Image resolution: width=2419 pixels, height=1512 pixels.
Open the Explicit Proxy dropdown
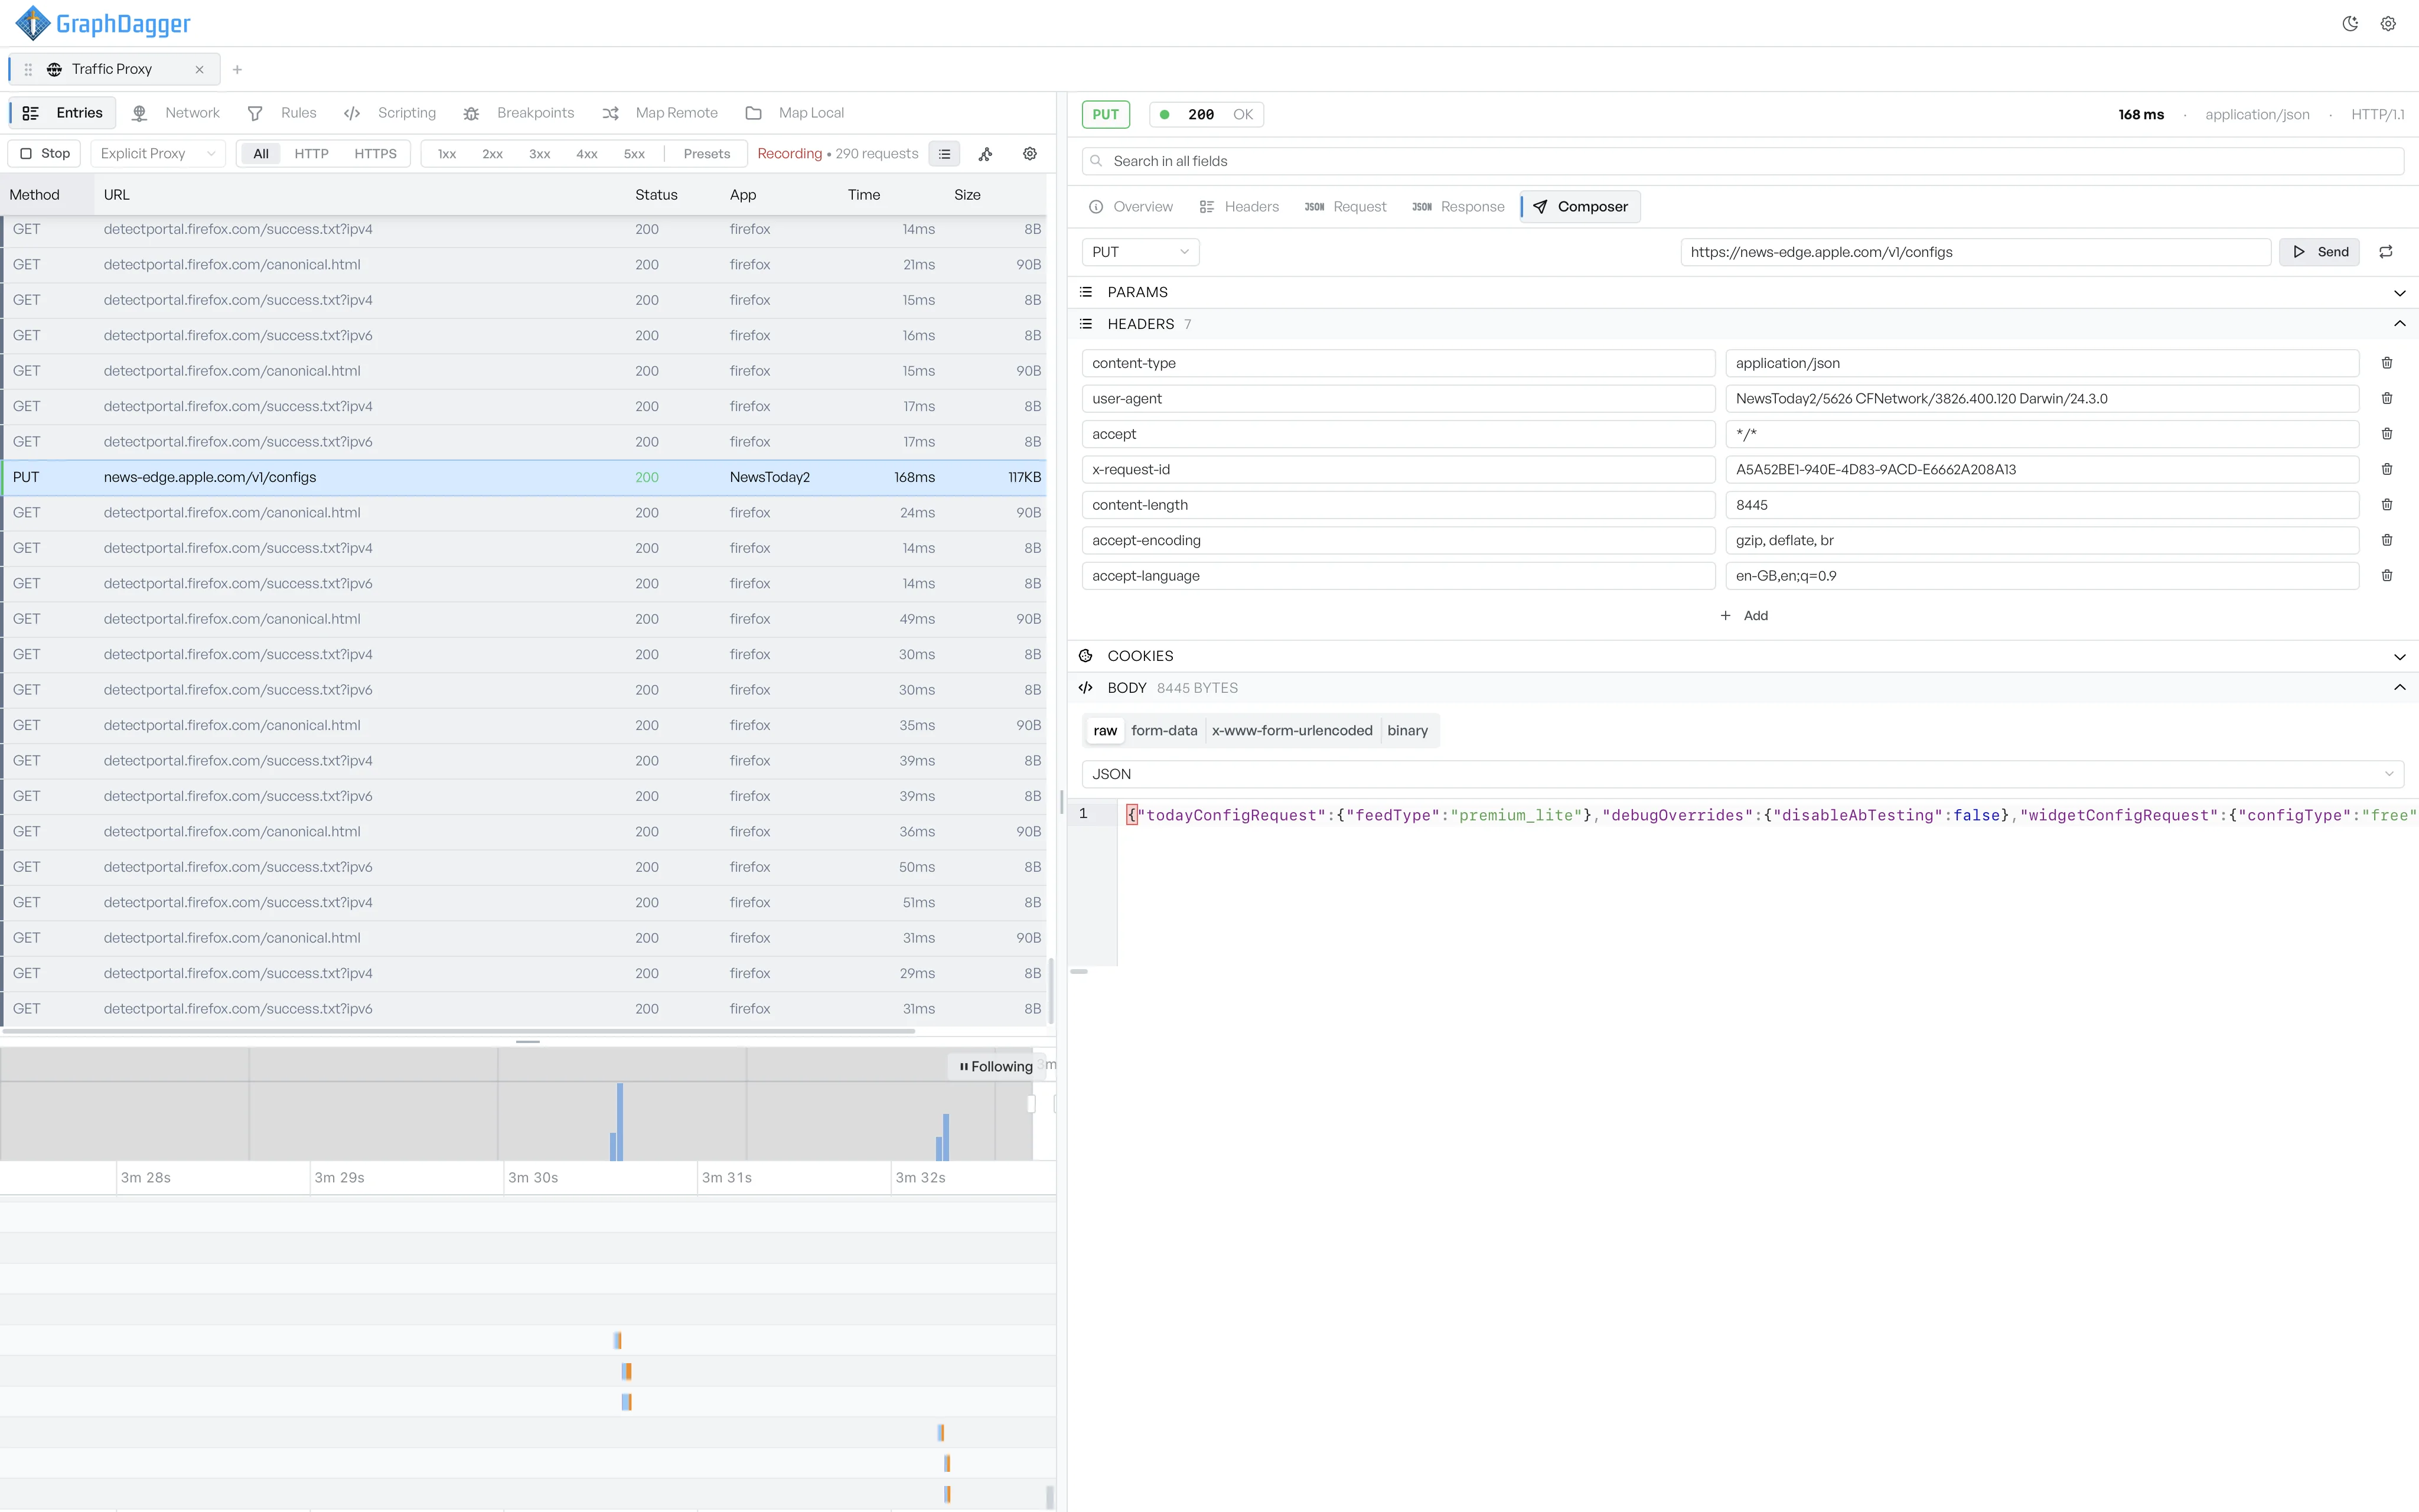coord(158,154)
